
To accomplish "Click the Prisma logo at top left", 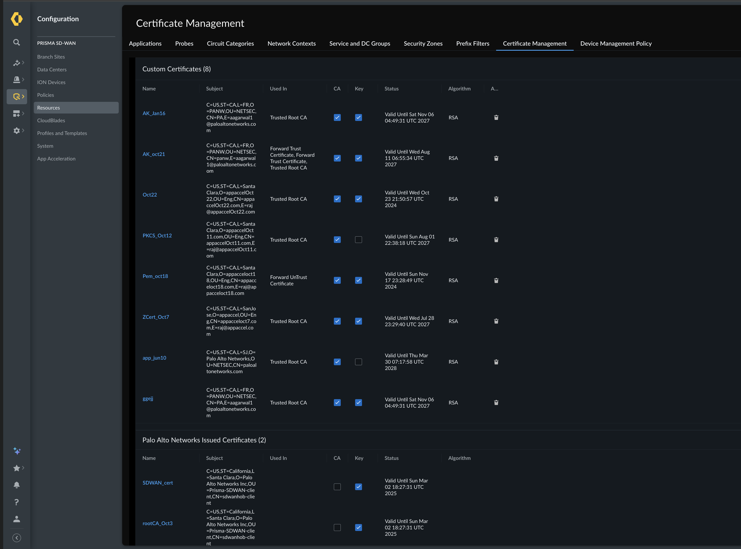I will click(x=17, y=19).
